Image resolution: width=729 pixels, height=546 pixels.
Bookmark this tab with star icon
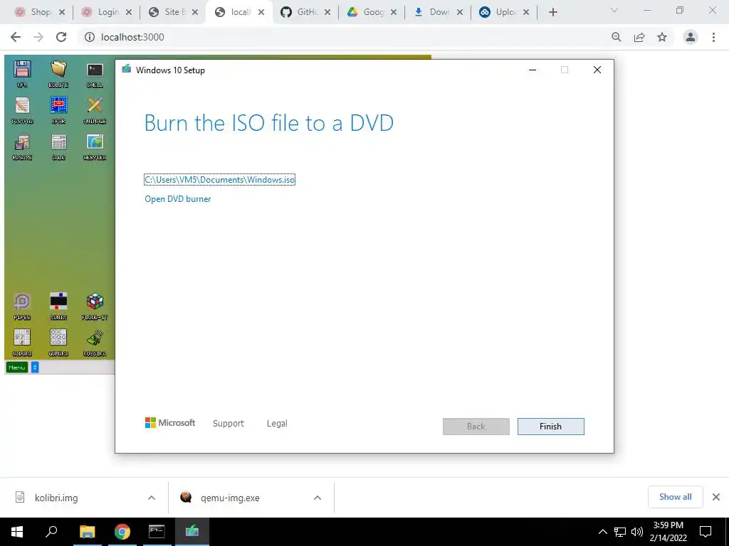click(x=662, y=37)
